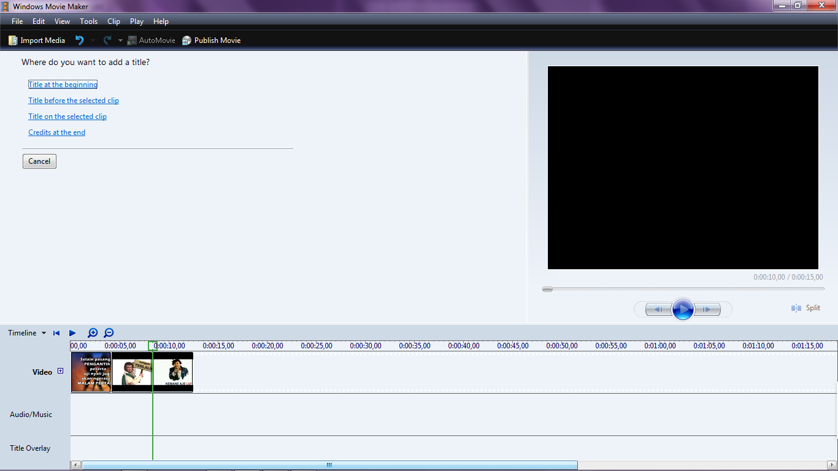
Task: Zoom in on the timeline
Action: tap(93, 332)
